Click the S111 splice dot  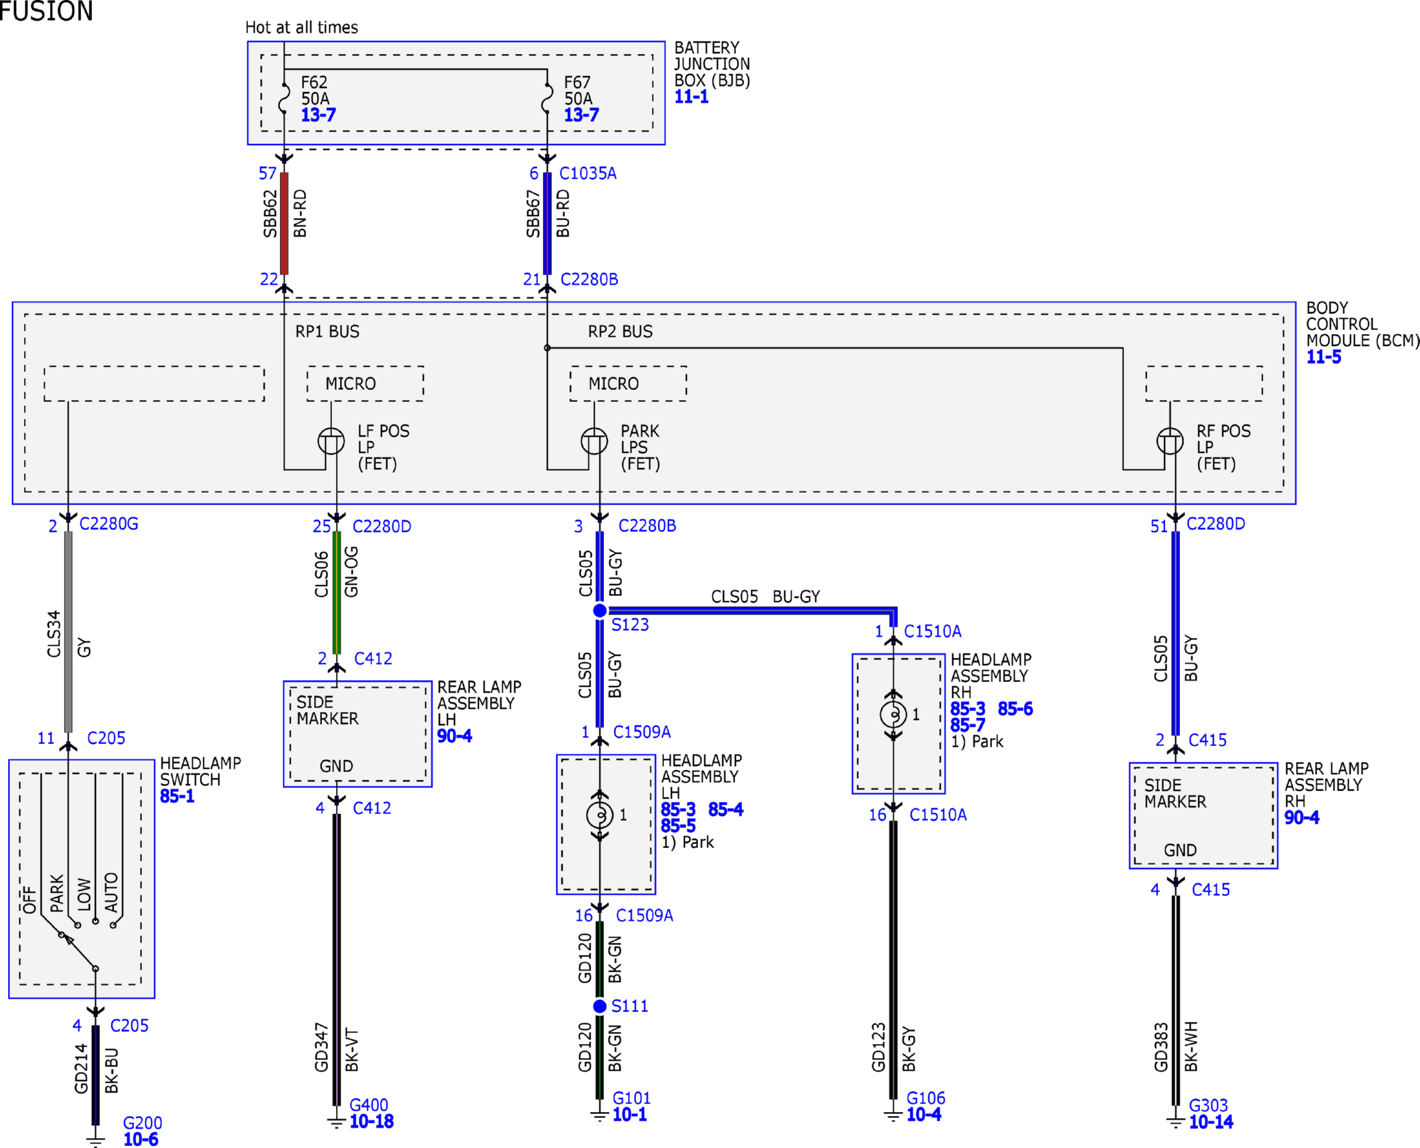pyautogui.click(x=600, y=1006)
